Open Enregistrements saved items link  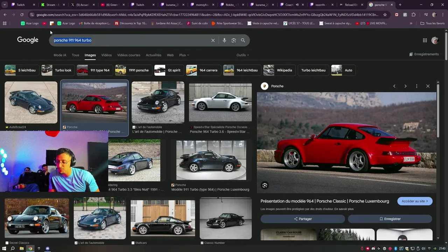click(x=424, y=54)
